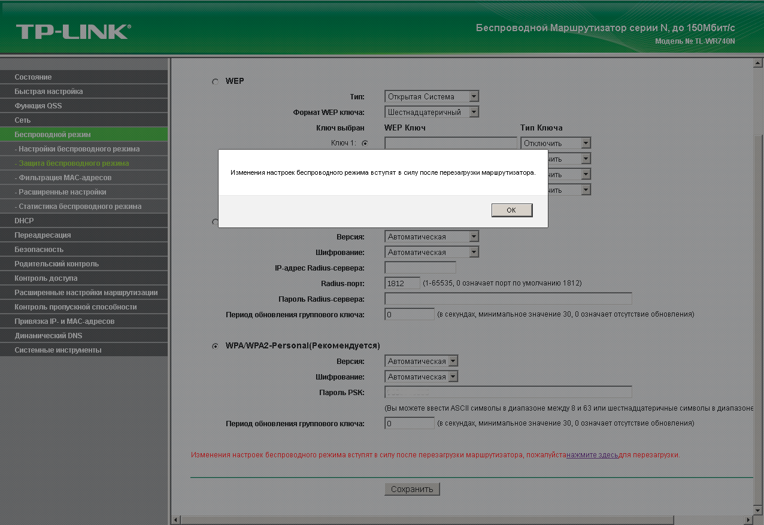Open the Тип Ключа dropdown for Ключ 1

point(556,143)
